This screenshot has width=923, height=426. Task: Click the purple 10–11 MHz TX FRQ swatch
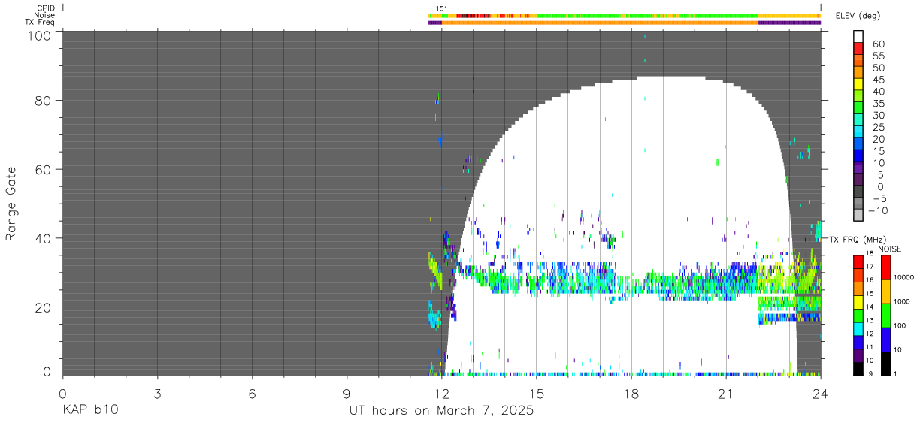point(858,355)
